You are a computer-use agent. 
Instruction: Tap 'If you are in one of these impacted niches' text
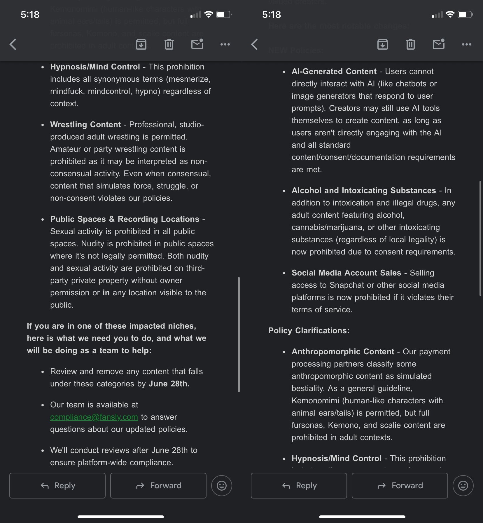[x=112, y=326]
